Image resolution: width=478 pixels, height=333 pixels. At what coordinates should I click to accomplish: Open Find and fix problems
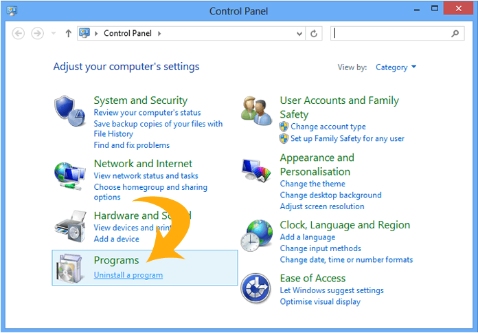tap(132, 145)
